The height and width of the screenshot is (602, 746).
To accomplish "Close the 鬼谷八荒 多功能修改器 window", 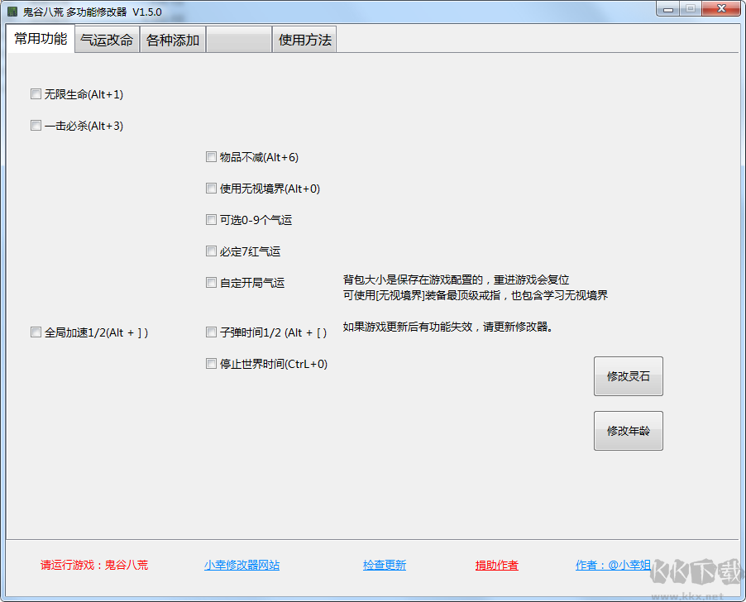I will 721,9.
